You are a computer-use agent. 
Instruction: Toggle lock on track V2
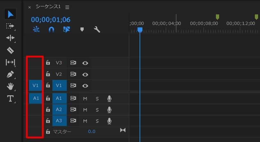coord(48,74)
